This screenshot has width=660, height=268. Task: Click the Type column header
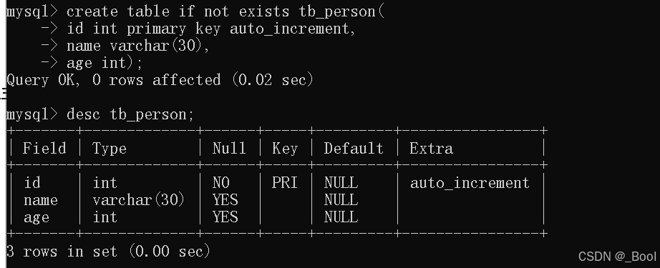110,149
